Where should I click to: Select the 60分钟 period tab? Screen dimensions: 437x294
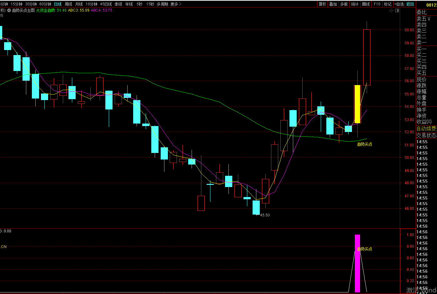pyautogui.click(x=45, y=4)
